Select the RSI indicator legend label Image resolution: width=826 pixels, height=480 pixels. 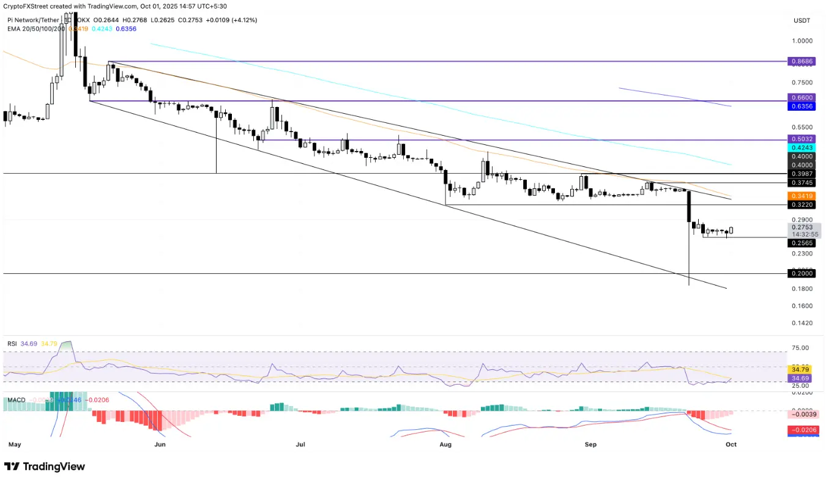pyautogui.click(x=12, y=344)
